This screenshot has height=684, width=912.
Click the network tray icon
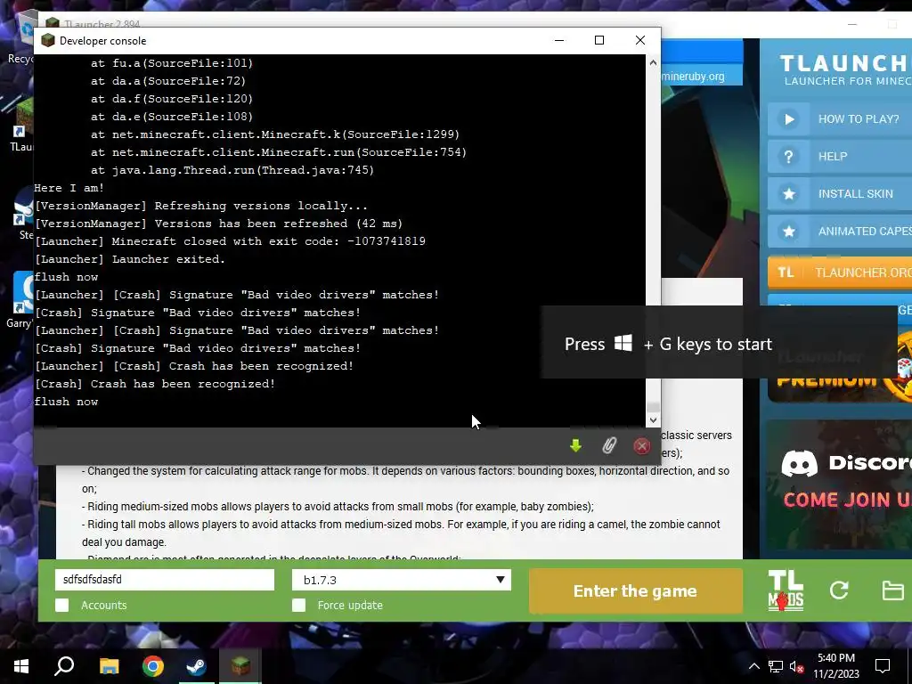(x=776, y=666)
